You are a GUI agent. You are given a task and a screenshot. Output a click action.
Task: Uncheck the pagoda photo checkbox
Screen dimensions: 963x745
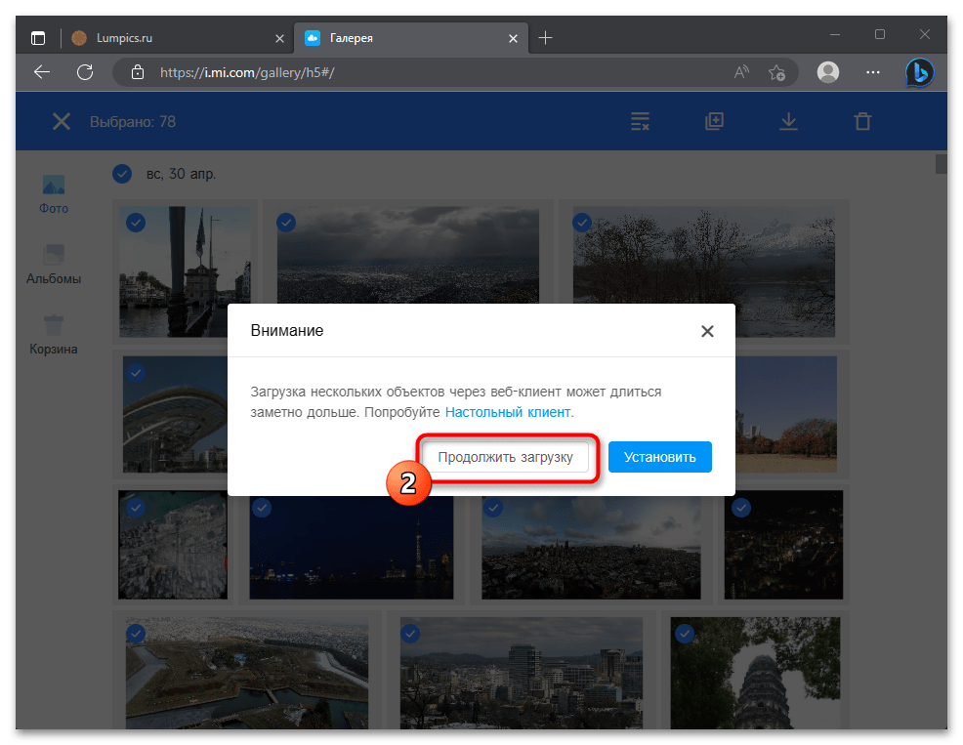click(x=685, y=634)
